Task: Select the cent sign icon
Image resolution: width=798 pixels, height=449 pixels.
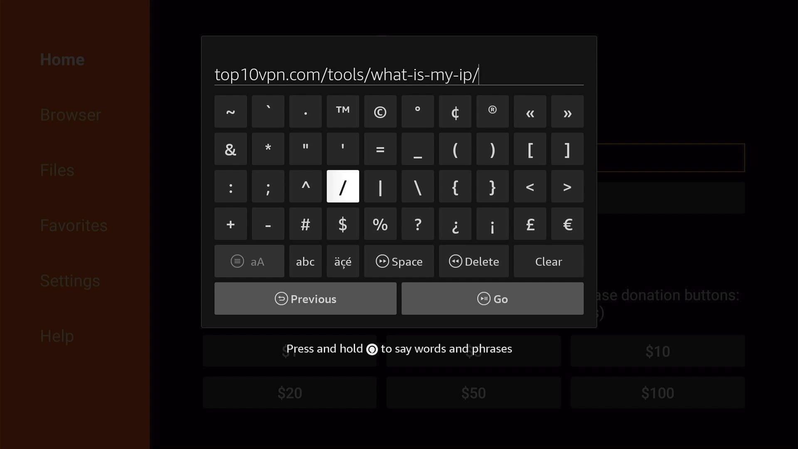Action: click(x=455, y=111)
